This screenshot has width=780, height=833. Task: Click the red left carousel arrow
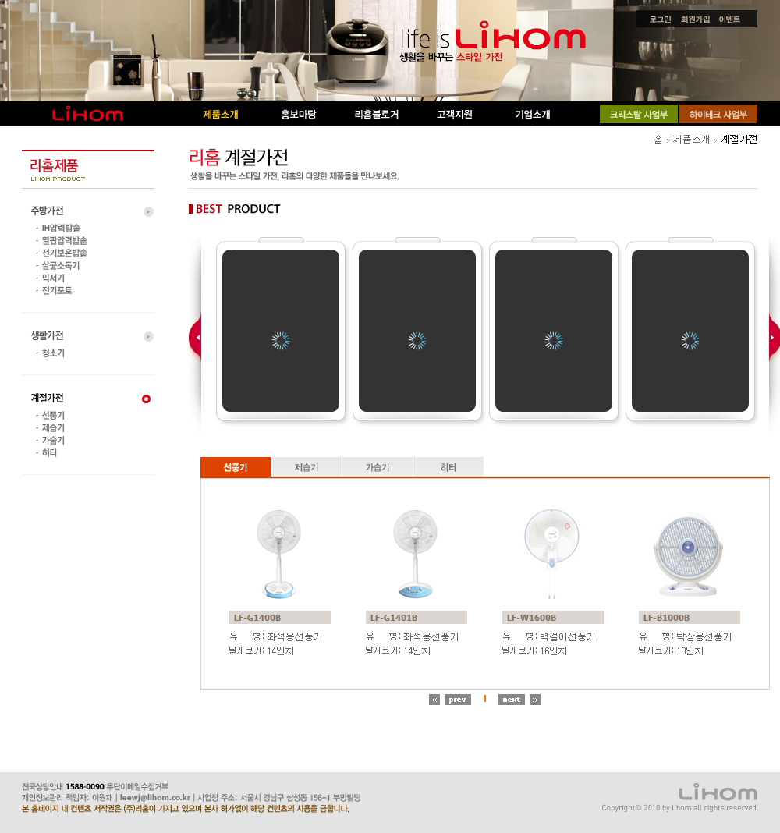[x=196, y=338]
